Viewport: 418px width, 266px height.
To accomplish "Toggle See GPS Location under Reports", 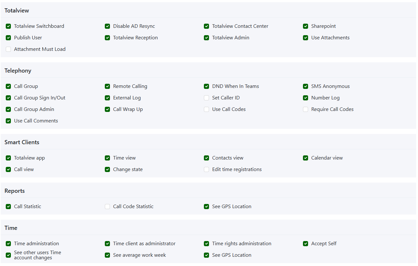I will (206, 207).
